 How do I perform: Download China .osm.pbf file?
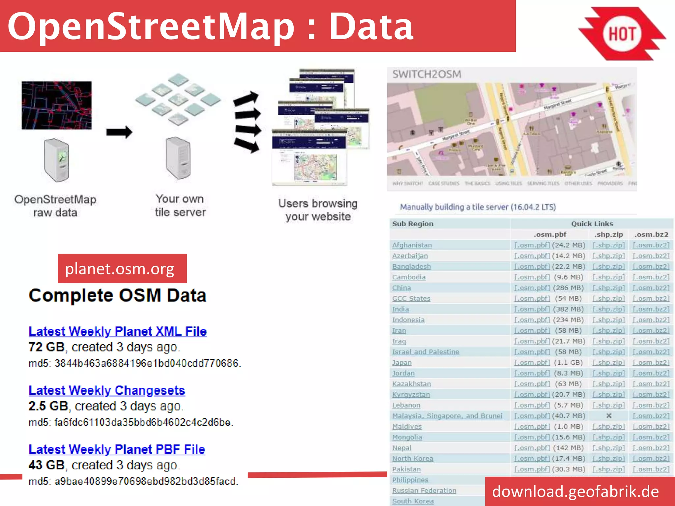532,288
